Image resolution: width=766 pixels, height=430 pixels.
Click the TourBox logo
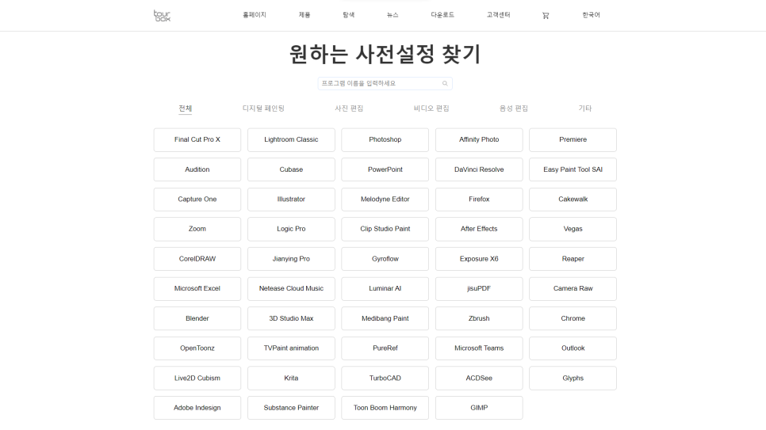[x=163, y=16]
